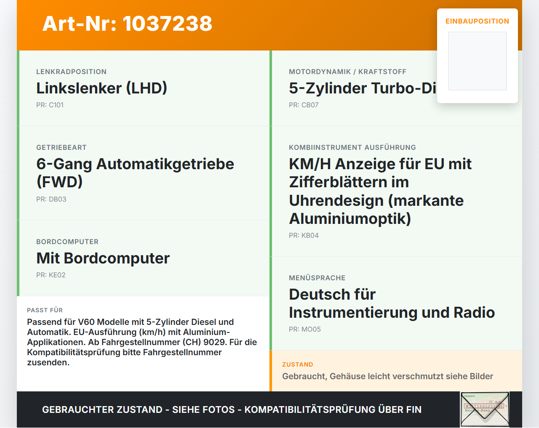Screen dimensions: 539x428
Task: Click the envelope FIN document icon
Action: 485,409
